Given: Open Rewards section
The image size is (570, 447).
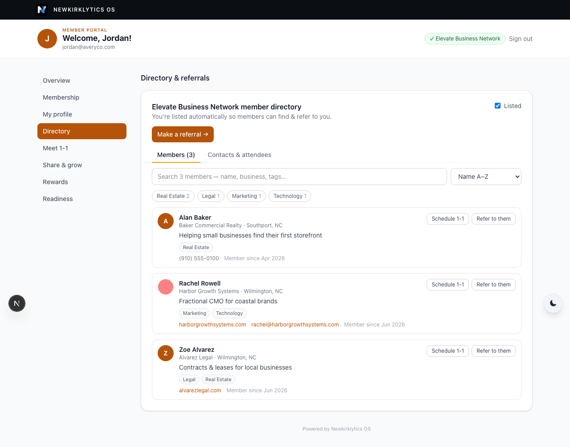Looking at the screenshot, I should pyautogui.click(x=82, y=182).
